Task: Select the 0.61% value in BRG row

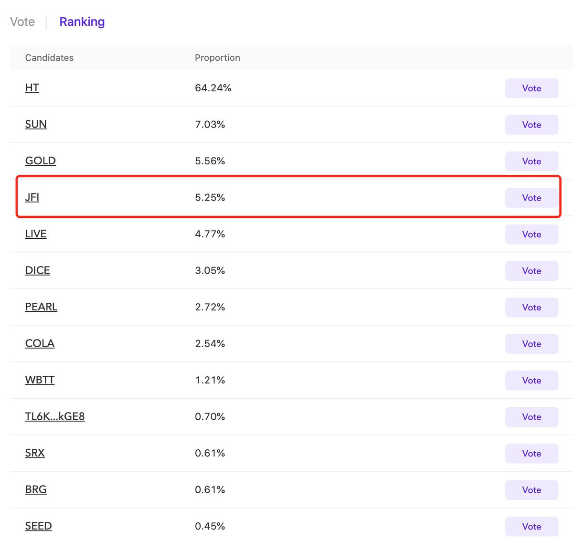Action: click(210, 489)
